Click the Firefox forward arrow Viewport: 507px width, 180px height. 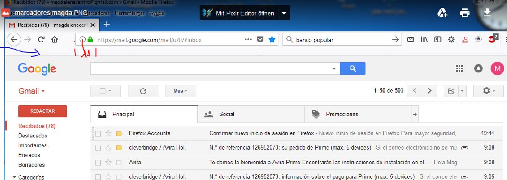(x=28, y=40)
